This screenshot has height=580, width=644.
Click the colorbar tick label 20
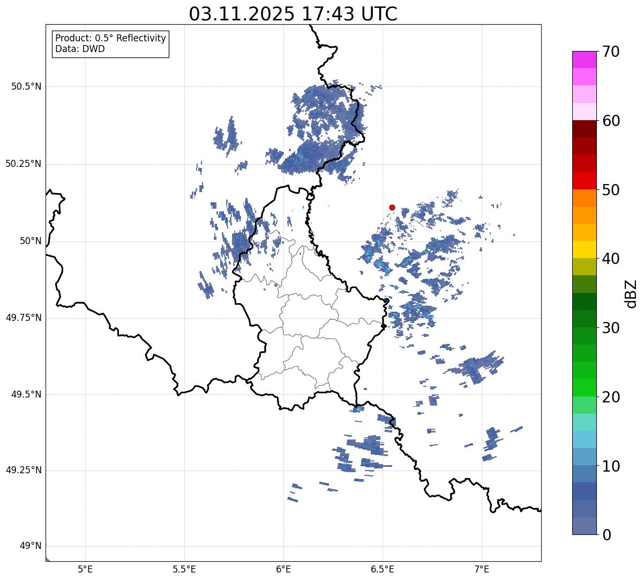(611, 397)
